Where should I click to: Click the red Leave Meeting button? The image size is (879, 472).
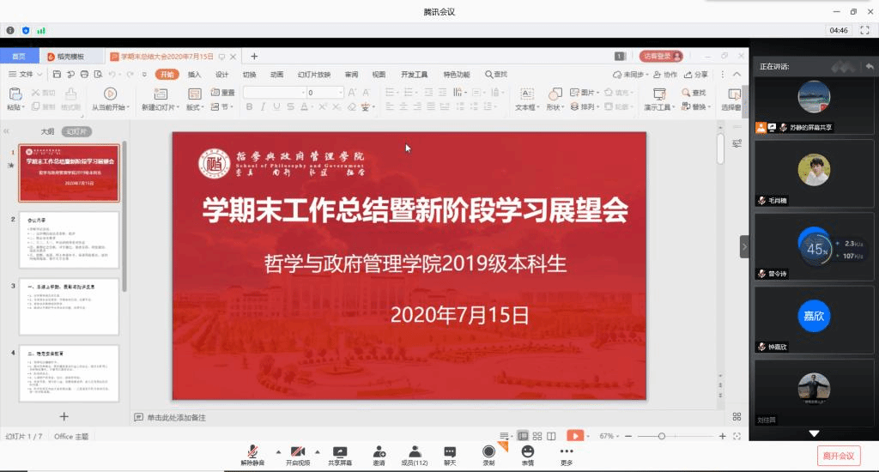(839, 456)
